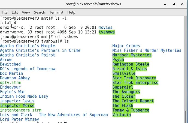Click 'Tommy & Tuppence' entry
The height and width of the screenshot is (123, 188).
[131, 110]
